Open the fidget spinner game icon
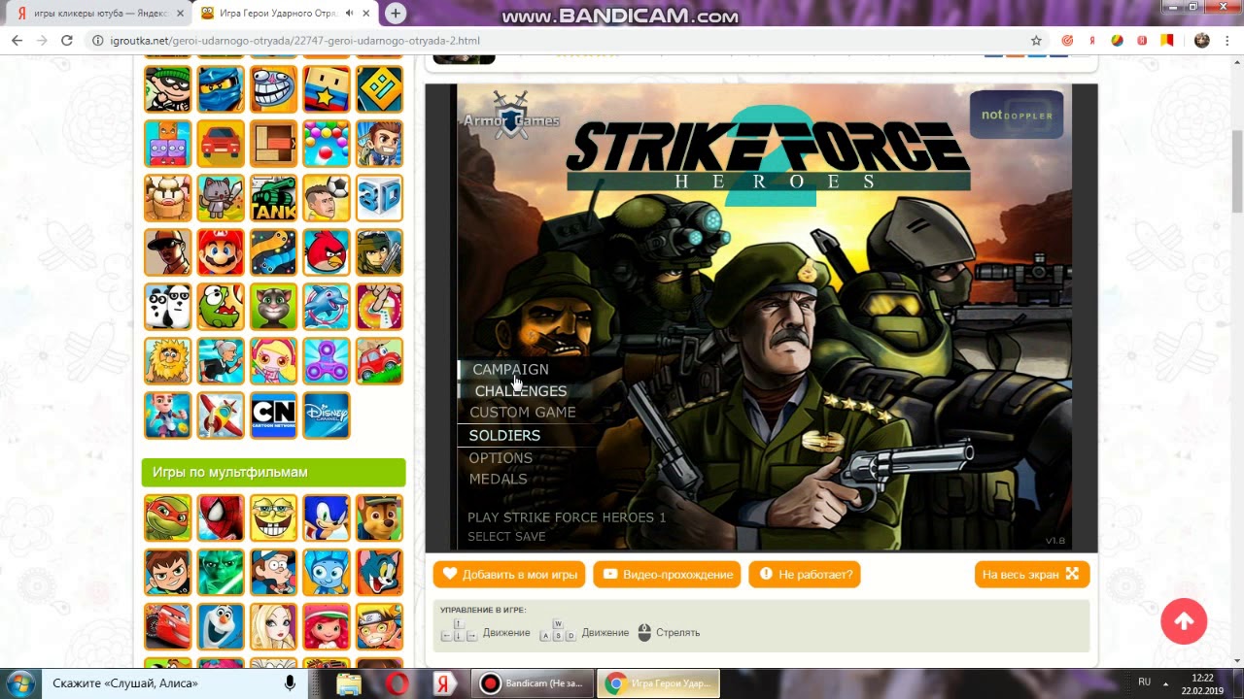The width and height of the screenshot is (1244, 699). pyautogui.click(x=327, y=361)
